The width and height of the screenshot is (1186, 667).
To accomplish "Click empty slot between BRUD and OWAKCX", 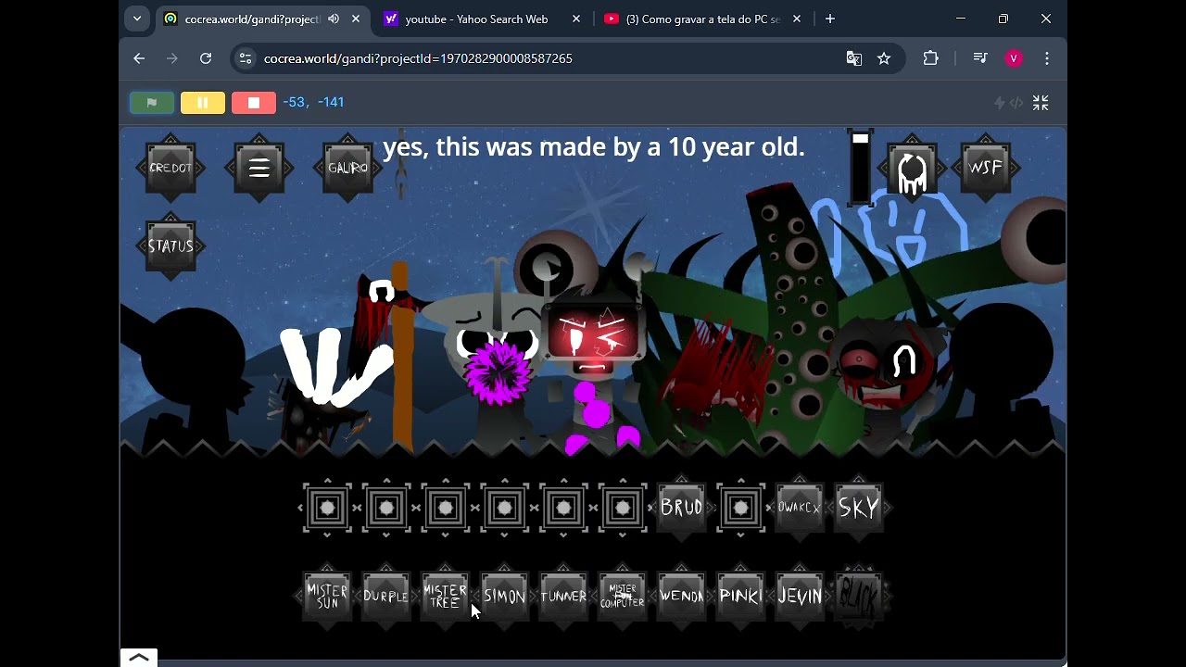I will tap(740, 508).
